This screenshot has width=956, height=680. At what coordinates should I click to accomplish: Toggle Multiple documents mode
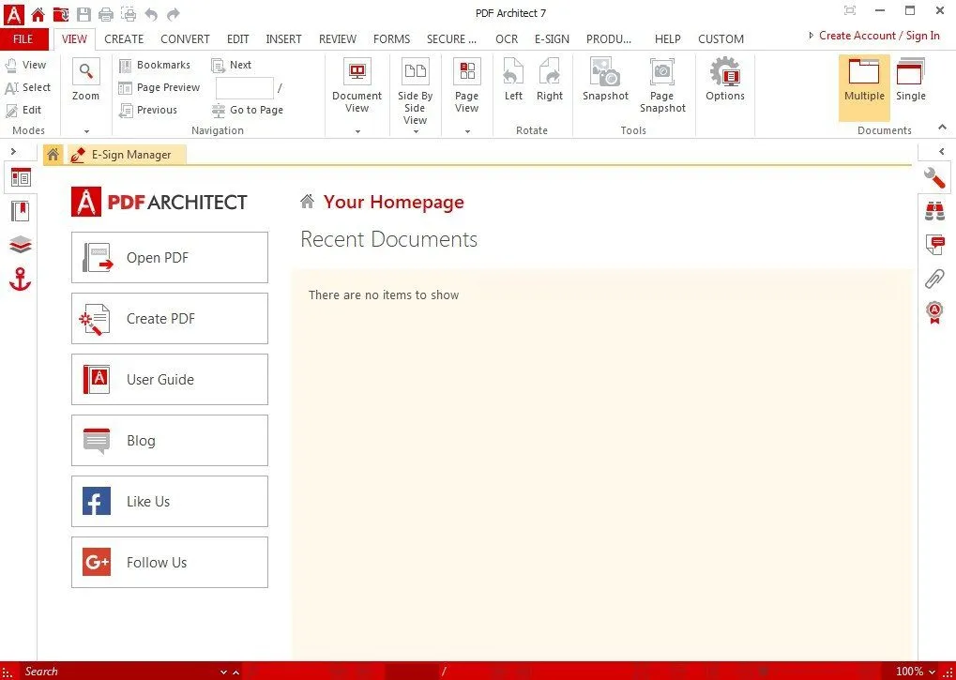(x=863, y=84)
